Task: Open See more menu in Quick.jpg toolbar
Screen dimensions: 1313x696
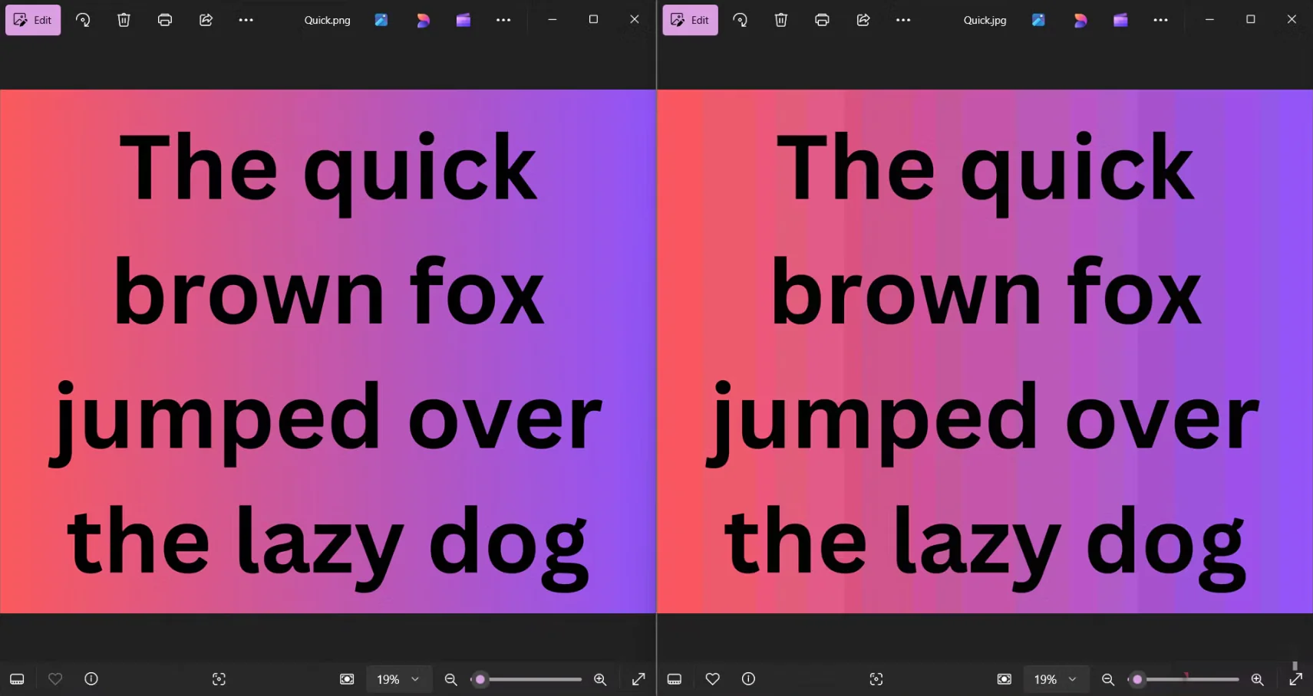Action: tap(902, 20)
